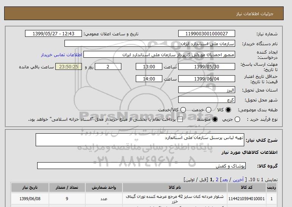This screenshot has height=207, width=292.
Task: Toggle the Islamic treasury bonds payment checkbox
Action: pyautogui.click(x=180, y=120)
